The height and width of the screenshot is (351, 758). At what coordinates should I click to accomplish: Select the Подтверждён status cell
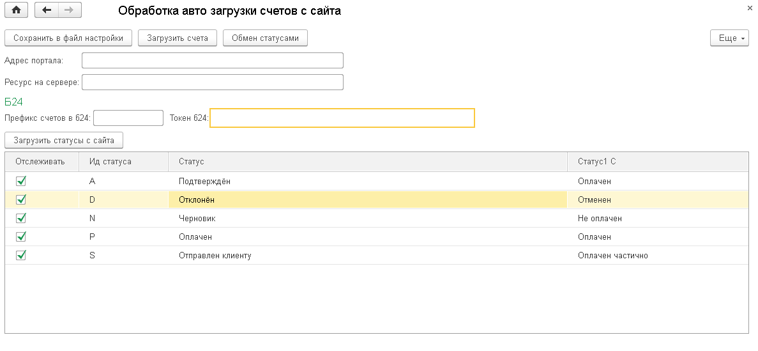click(368, 181)
